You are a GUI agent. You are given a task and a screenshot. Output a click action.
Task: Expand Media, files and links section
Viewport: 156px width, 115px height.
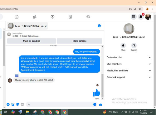129,71
